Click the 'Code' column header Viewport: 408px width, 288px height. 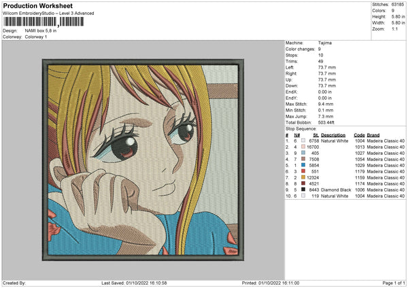click(x=359, y=135)
